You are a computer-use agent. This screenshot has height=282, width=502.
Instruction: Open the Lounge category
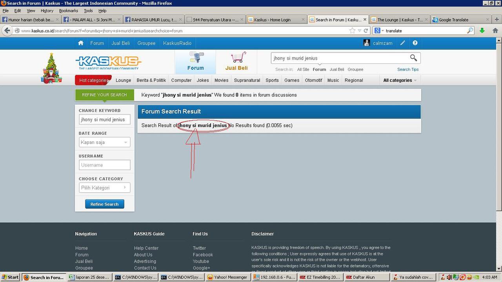coord(124,80)
